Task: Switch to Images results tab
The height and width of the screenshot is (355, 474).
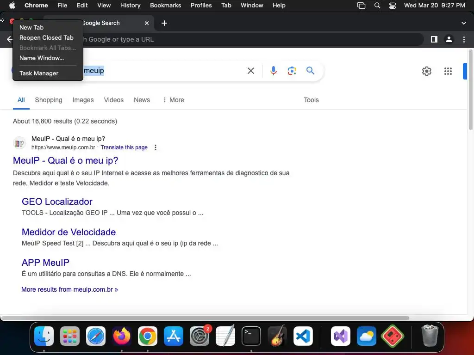Action: coord(83,100)
